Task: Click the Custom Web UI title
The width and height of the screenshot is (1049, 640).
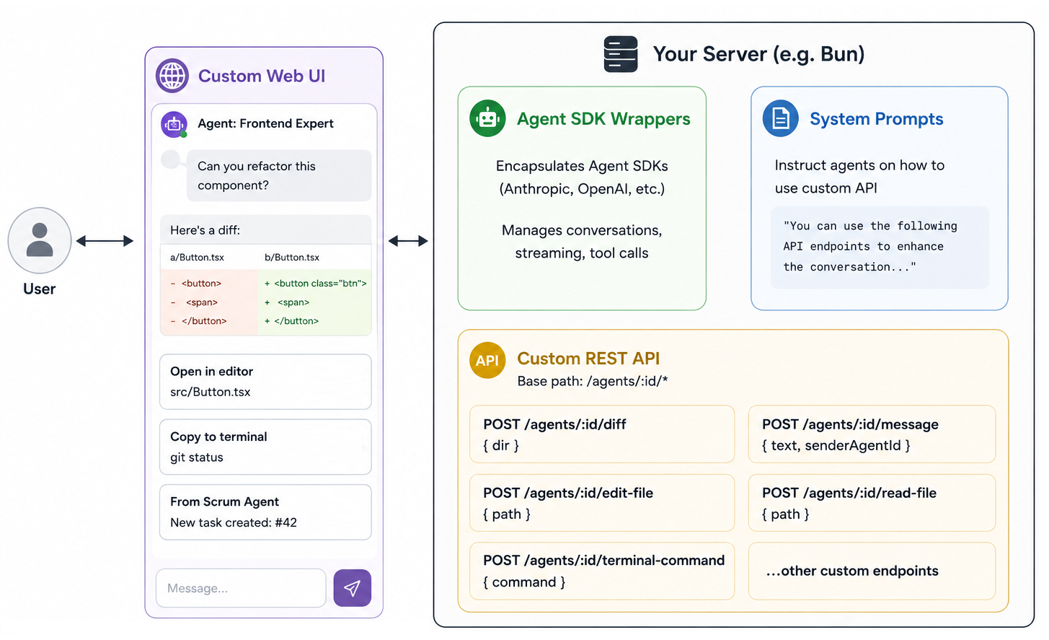Action: coord(262,76)
